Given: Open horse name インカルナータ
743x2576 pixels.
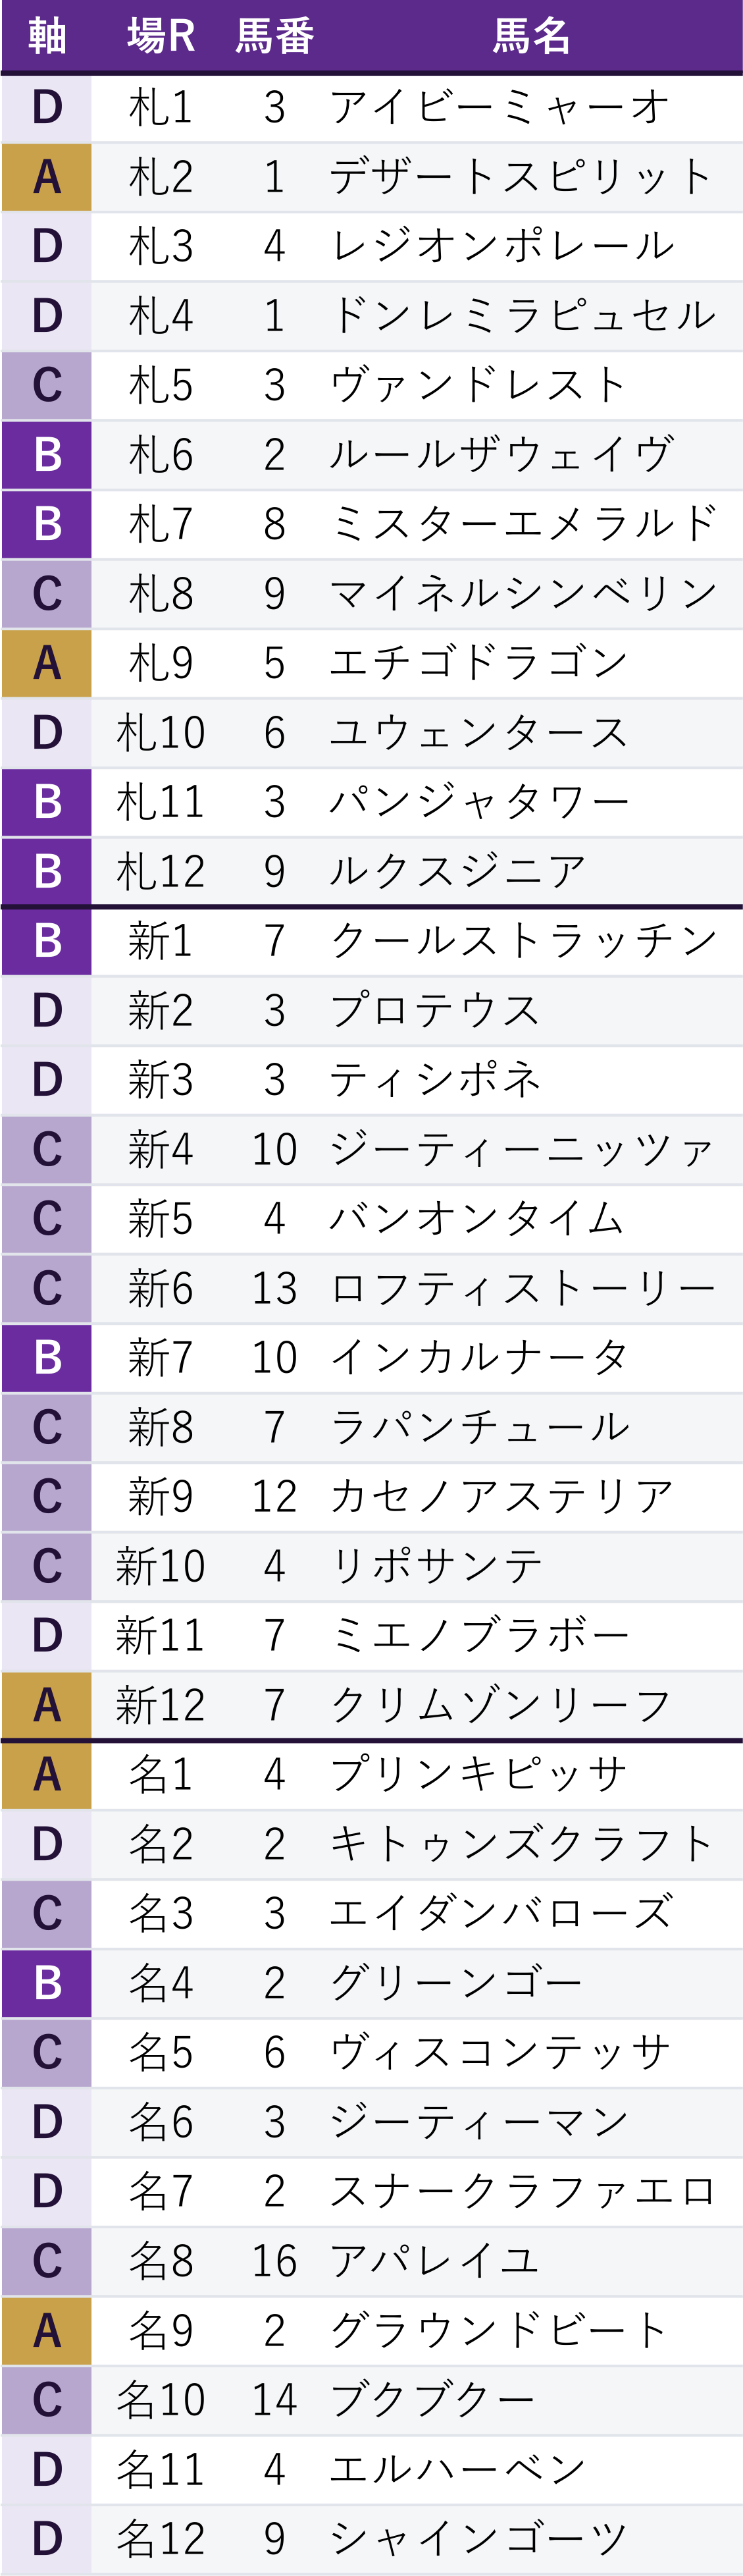Looking at the screenshot, I should [x=479, y=1357].
